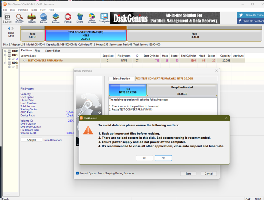Click the Keep Unallocated 38.36GB block
The width and height of the screenshot is (264, 200).
point(182,90)
